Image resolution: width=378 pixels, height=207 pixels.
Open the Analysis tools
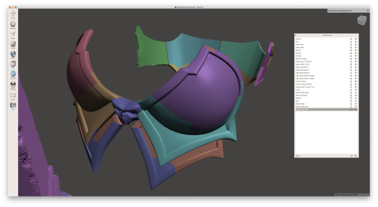pyautogui.click(x=13, y=75)
